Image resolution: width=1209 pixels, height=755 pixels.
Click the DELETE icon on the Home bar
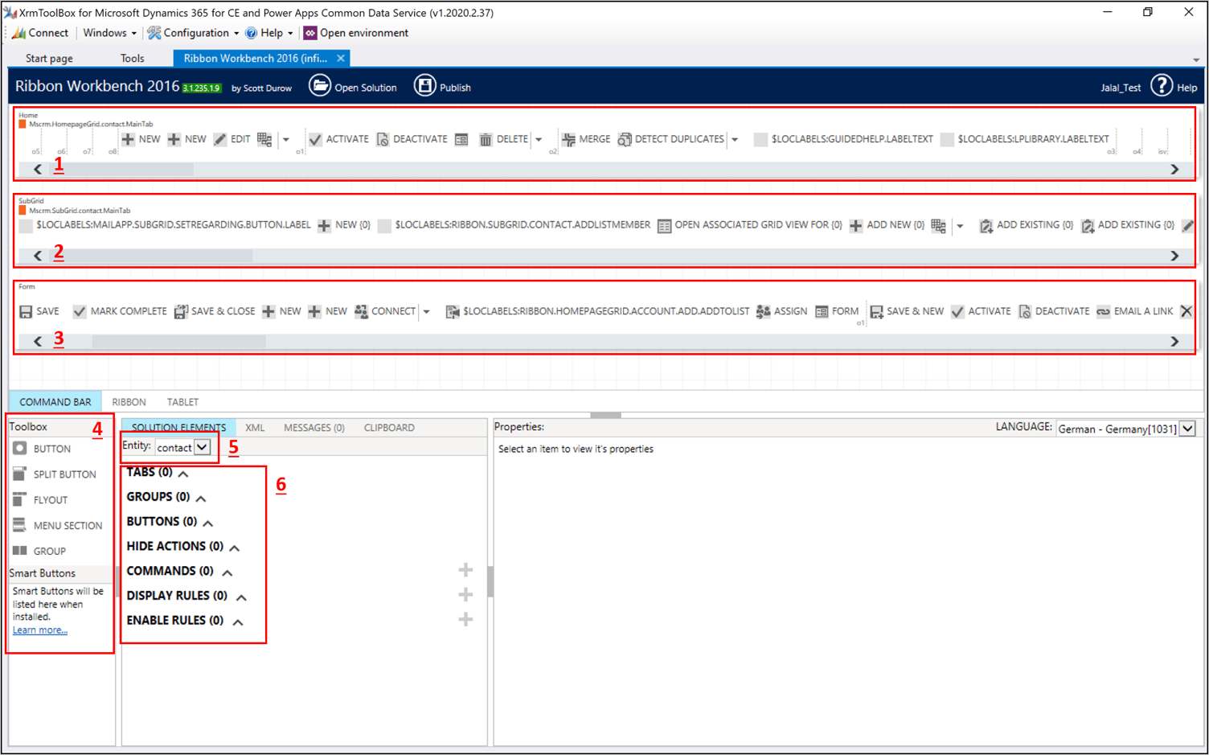point(486,138)
